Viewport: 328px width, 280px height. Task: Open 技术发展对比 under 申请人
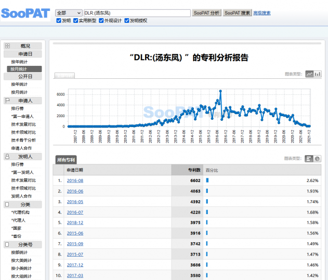[23, 124]
